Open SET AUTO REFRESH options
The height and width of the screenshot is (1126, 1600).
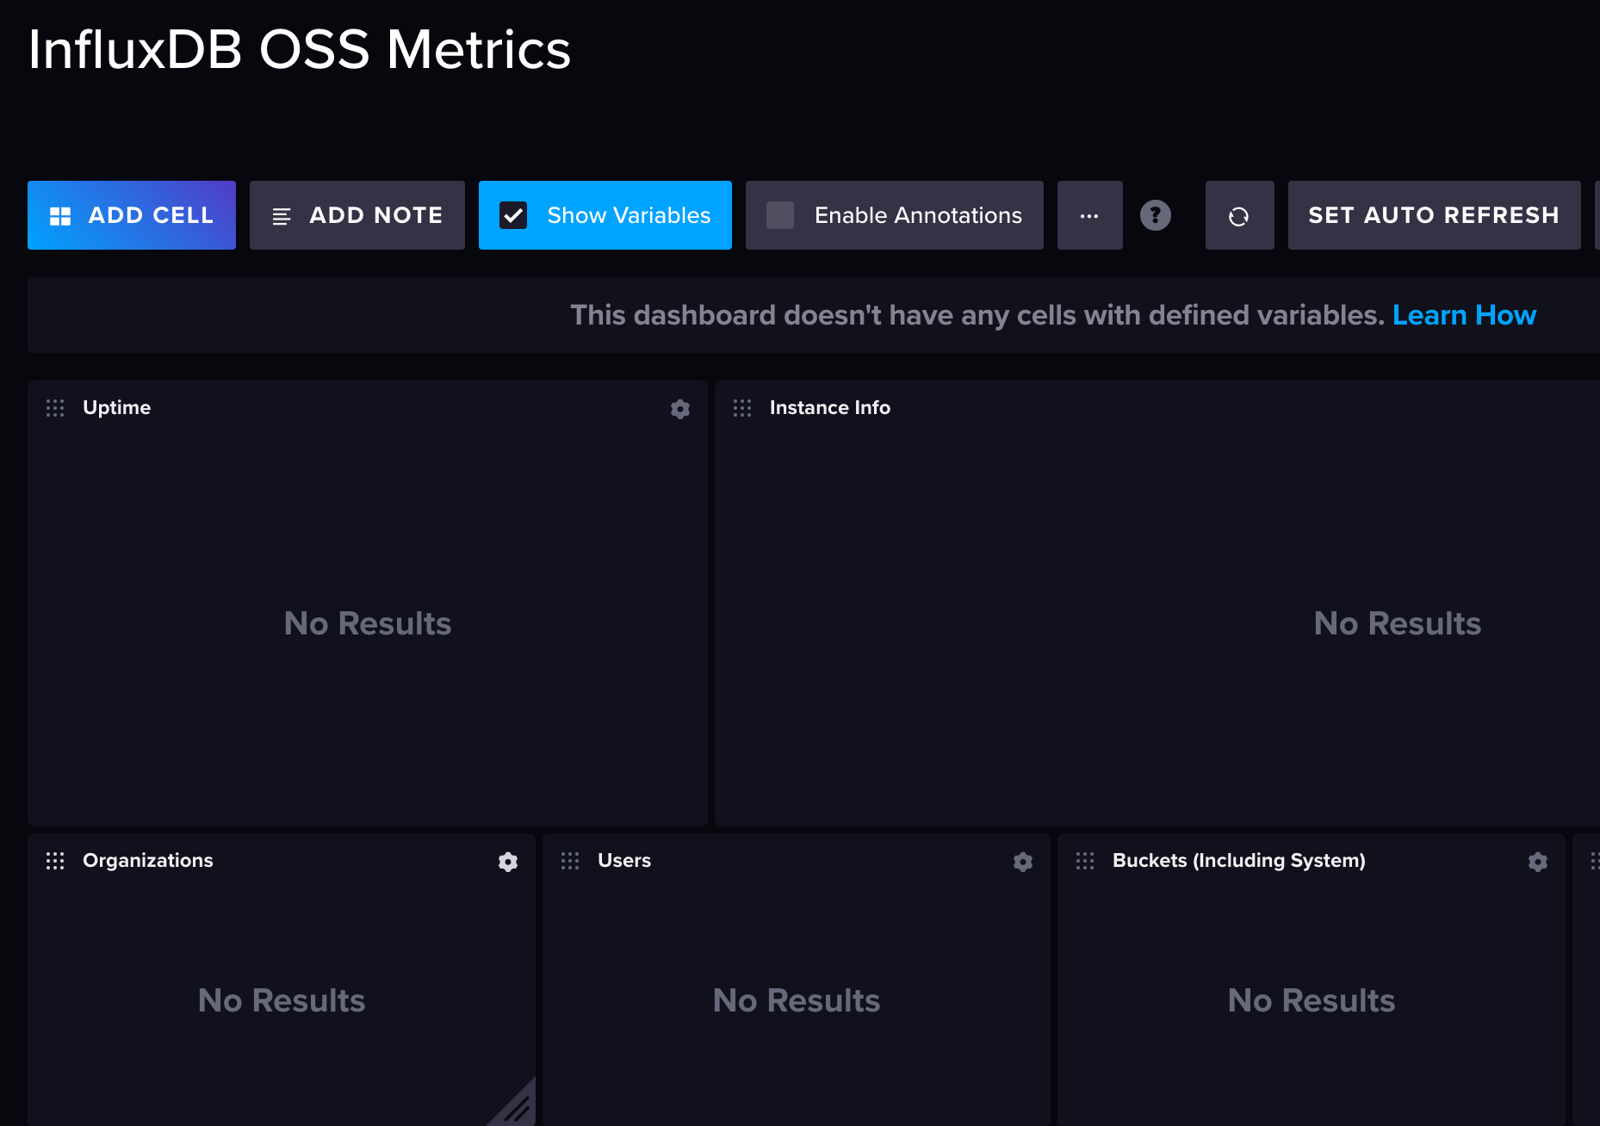point(1435,215)
